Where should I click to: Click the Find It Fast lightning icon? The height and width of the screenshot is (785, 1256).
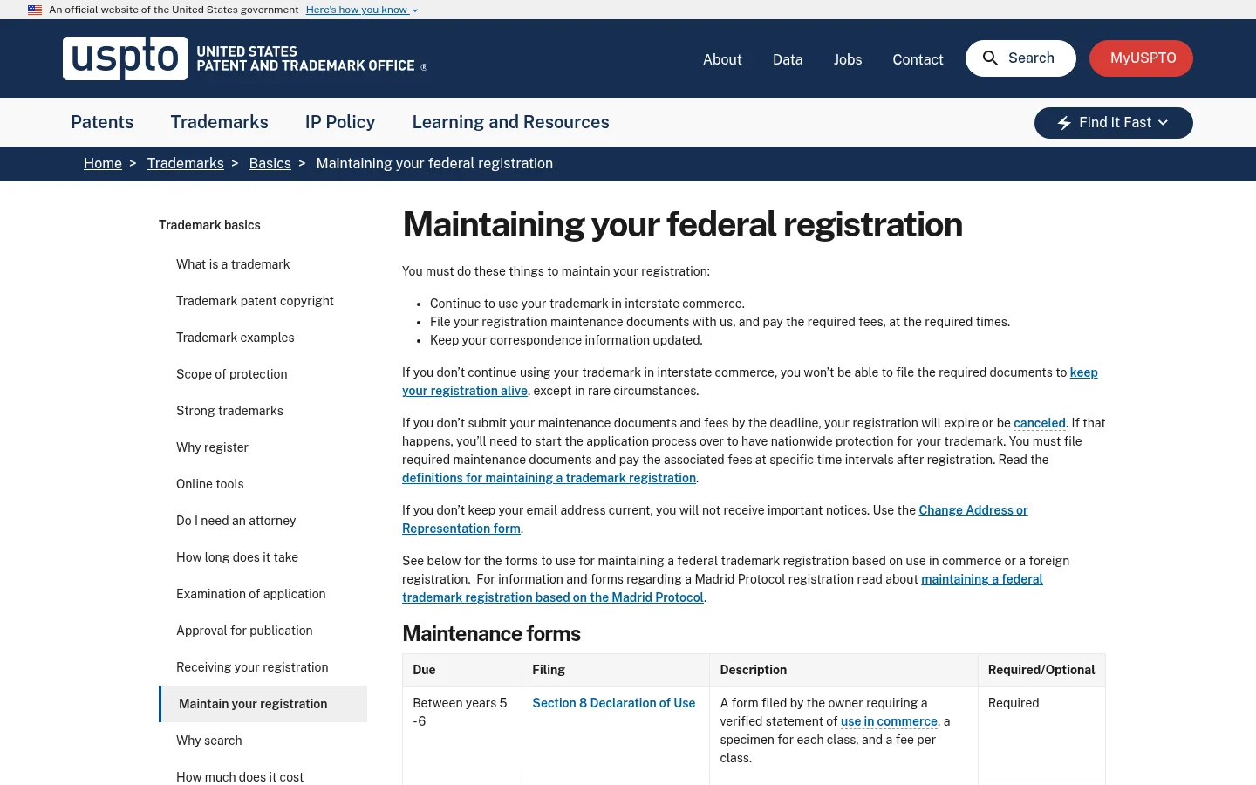click(x=1064, y=123)
